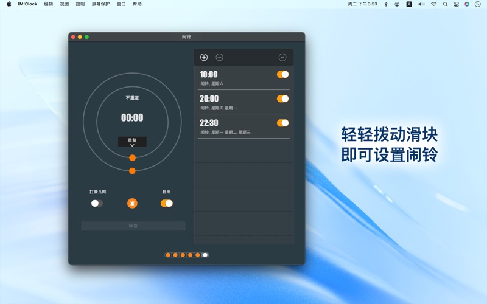Select the 22:30 alarm row

pos(244,126)
